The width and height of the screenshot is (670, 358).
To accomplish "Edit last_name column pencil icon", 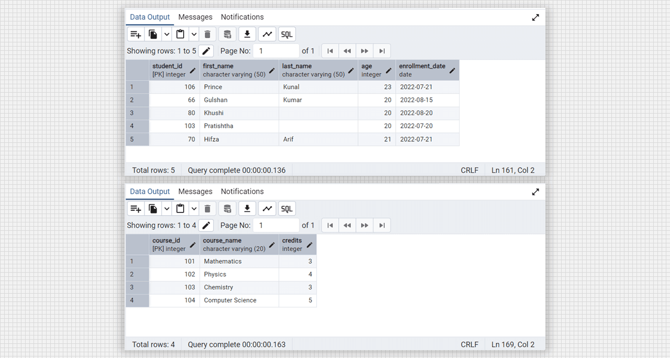I will pos(351,70).
